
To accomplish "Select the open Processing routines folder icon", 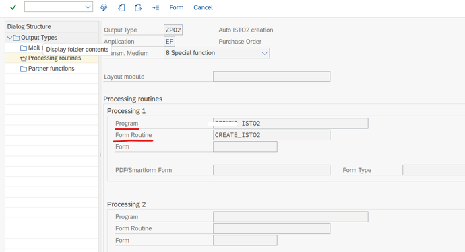I will (x=24, y=58).
